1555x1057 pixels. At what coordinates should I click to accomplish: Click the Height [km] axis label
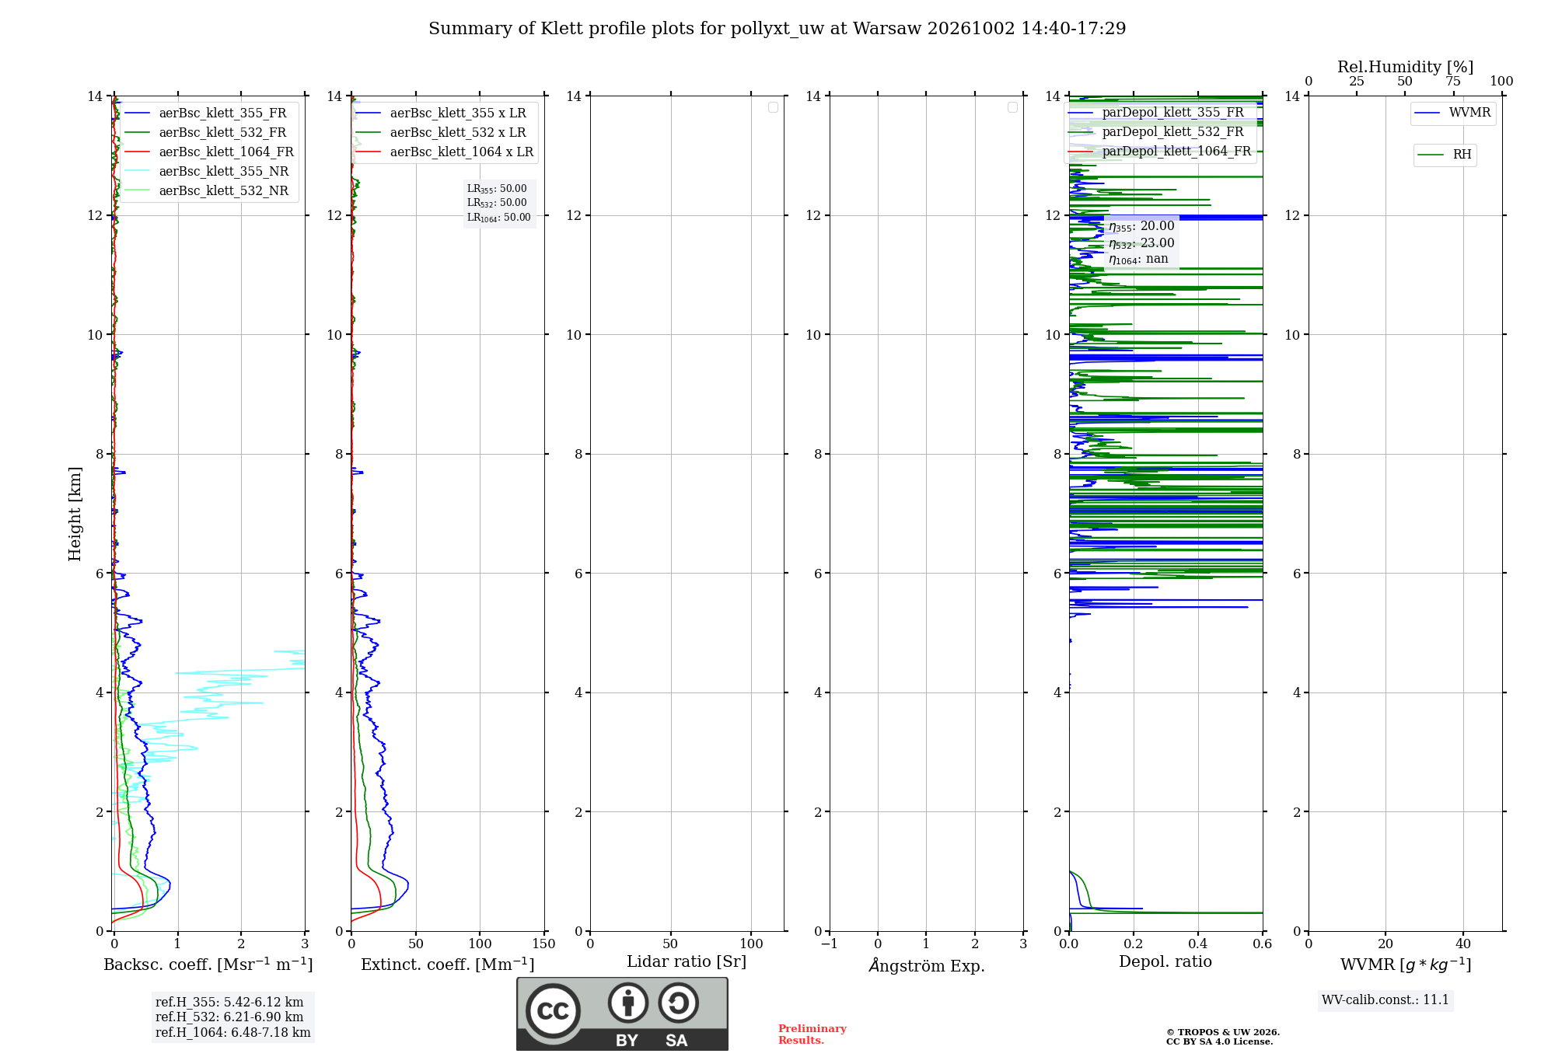[x=75, y=514]
